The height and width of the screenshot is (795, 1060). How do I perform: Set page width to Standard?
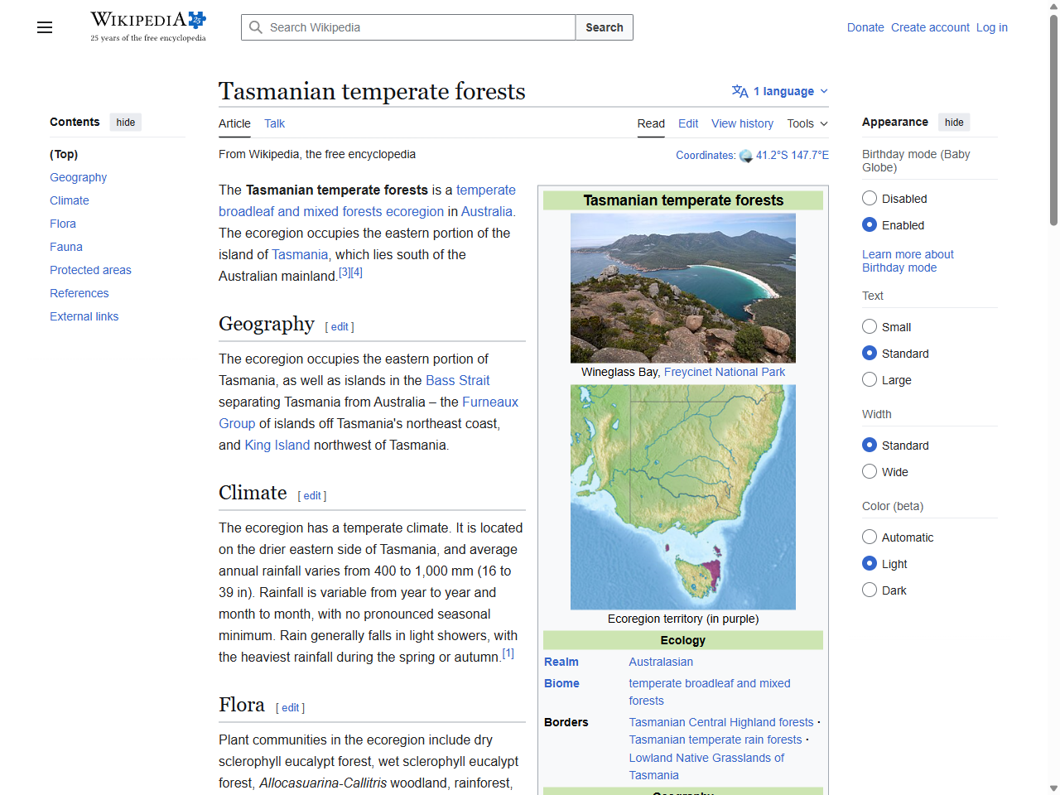(870, 445)
